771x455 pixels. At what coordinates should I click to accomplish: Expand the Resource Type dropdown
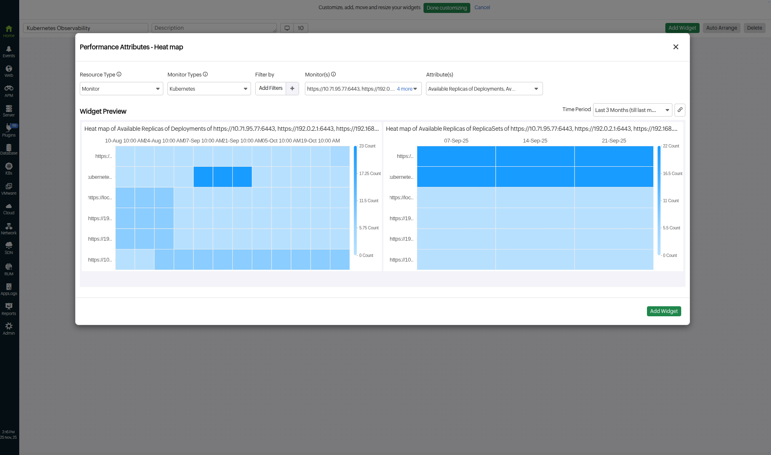click(x=121, y=89)
